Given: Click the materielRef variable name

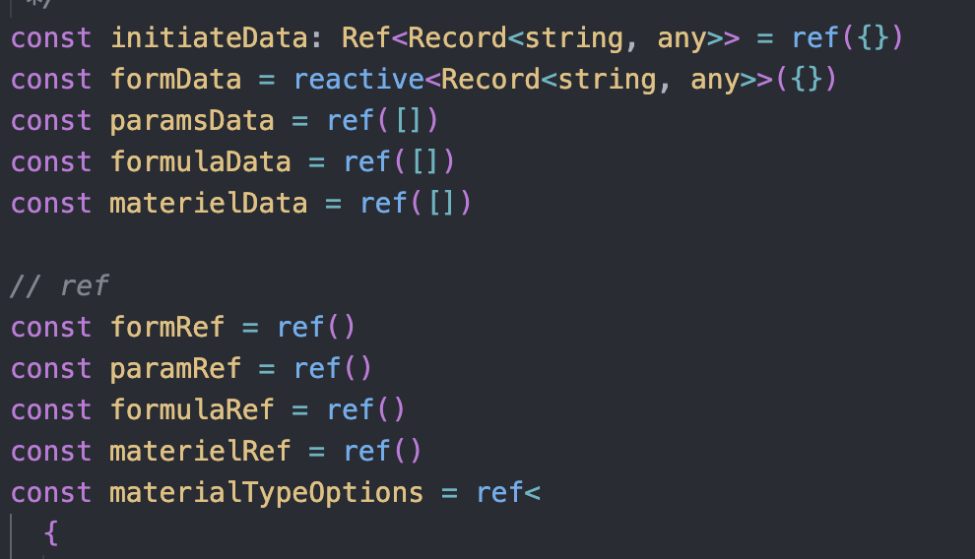Looking at the screenshot, I should pos(200,451).
